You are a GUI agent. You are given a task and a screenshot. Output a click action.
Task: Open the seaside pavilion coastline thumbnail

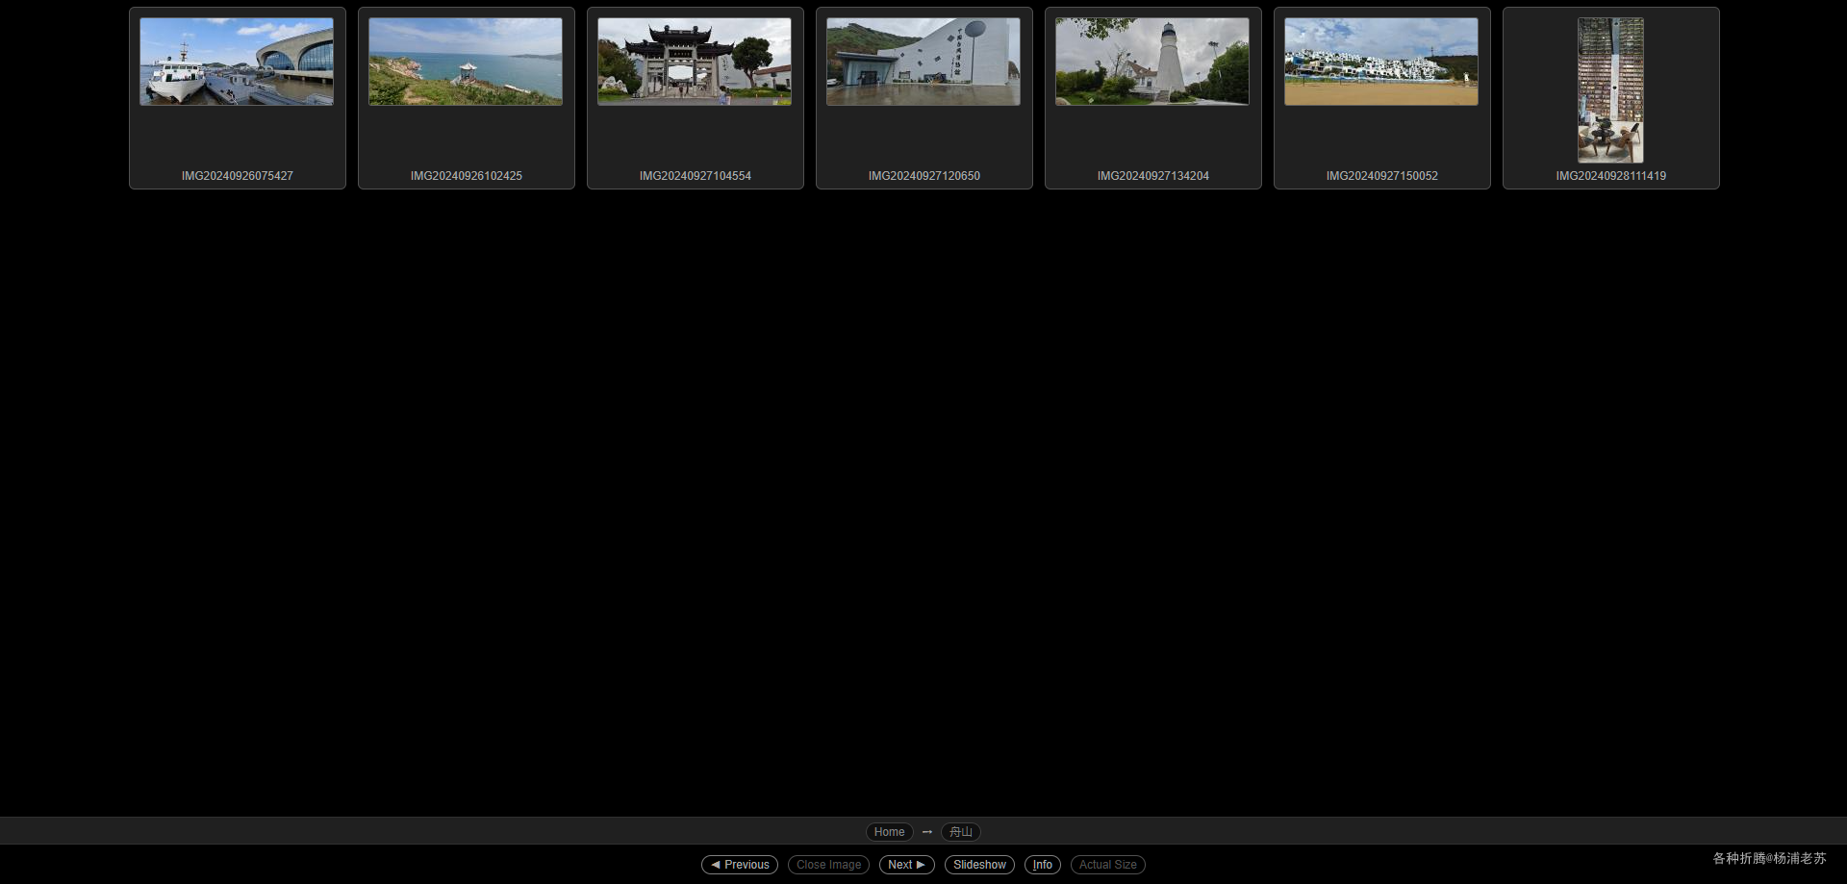(466, 62)
